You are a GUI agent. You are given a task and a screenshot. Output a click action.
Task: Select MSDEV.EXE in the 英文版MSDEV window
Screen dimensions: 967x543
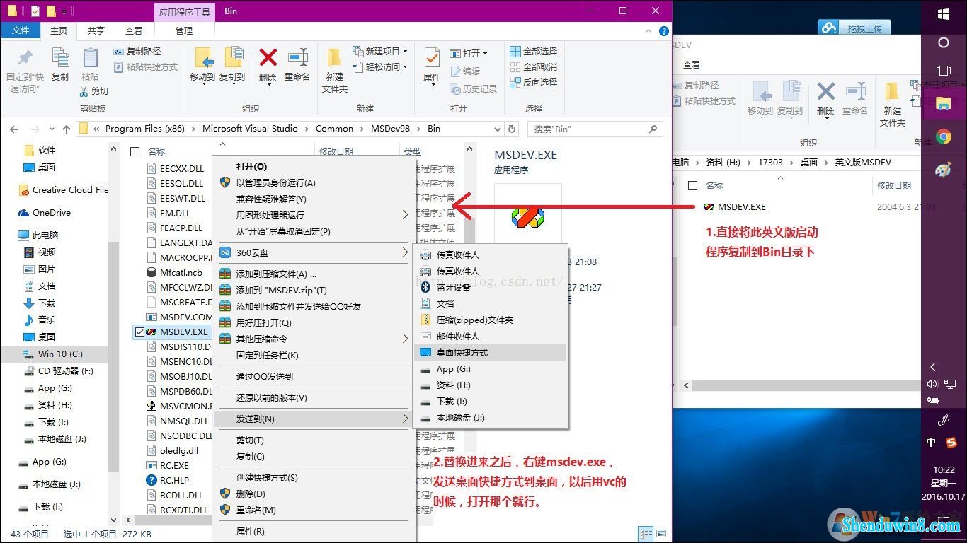tap(741, 207)
